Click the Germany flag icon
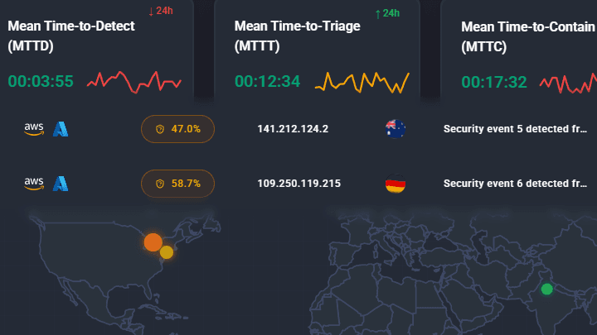The height and width of the screenshot is (335, 597). (x=396, y=184)
